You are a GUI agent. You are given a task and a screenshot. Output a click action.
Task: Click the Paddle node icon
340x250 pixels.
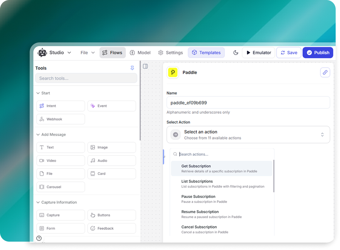(173, 72)
